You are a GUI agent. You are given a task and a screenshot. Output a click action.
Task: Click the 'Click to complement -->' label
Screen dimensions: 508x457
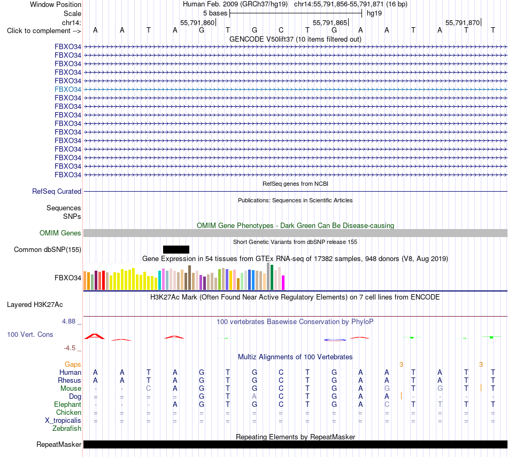44,31
